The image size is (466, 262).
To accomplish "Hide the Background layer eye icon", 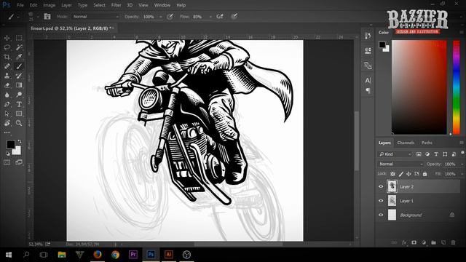I will click(381, 215).
